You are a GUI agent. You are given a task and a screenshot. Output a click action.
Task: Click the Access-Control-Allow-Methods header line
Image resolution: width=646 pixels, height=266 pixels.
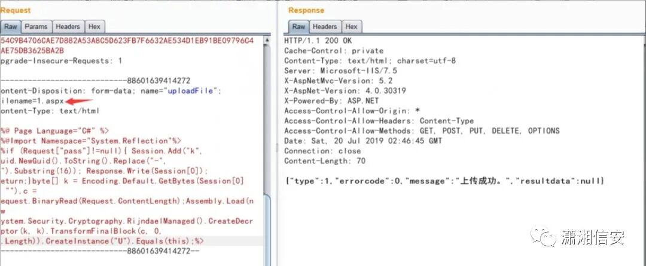point(422,131)
